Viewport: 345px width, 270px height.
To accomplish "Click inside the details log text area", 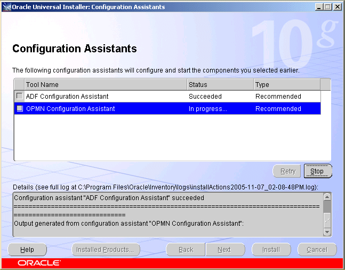I will 169,215.
